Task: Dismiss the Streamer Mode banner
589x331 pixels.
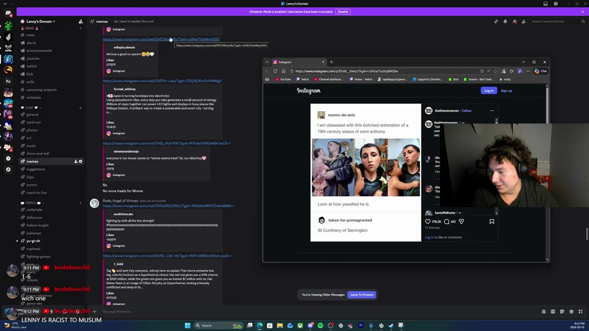Action: [x=583, y=11]
